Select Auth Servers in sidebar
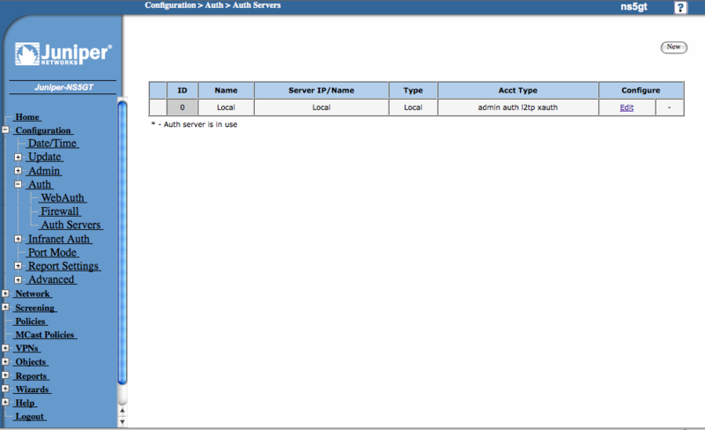Viewport: 705px width, 430px height. (70, 225)
